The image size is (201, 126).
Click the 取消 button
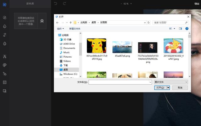(x=180, y=88)
